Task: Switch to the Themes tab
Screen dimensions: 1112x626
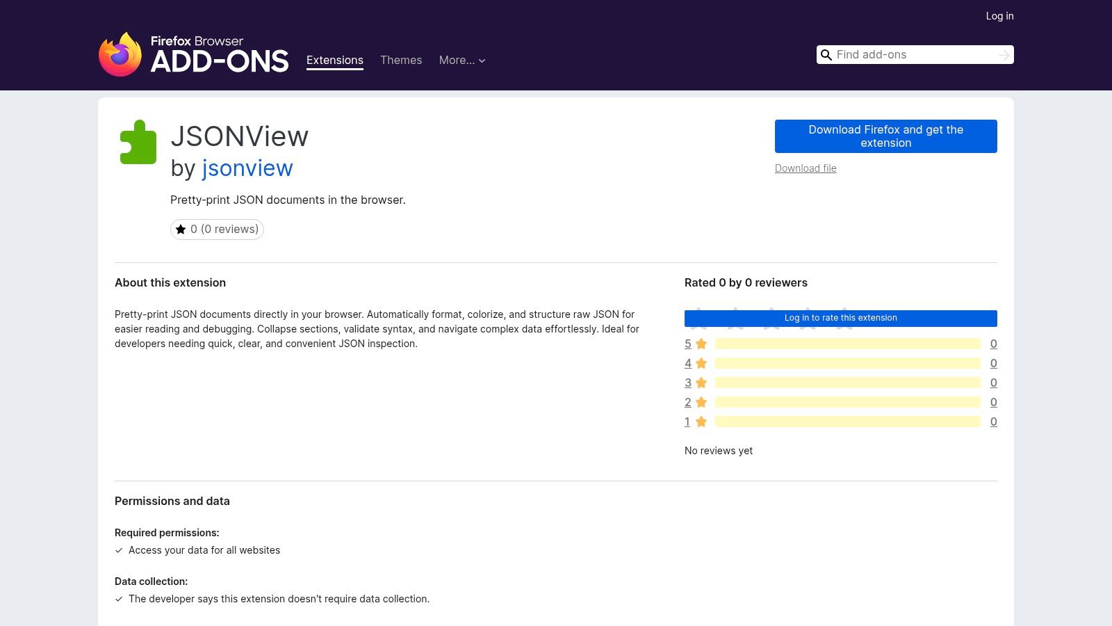Action: click(401, 61)
